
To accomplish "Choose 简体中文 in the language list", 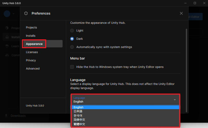I will [125, 120].
